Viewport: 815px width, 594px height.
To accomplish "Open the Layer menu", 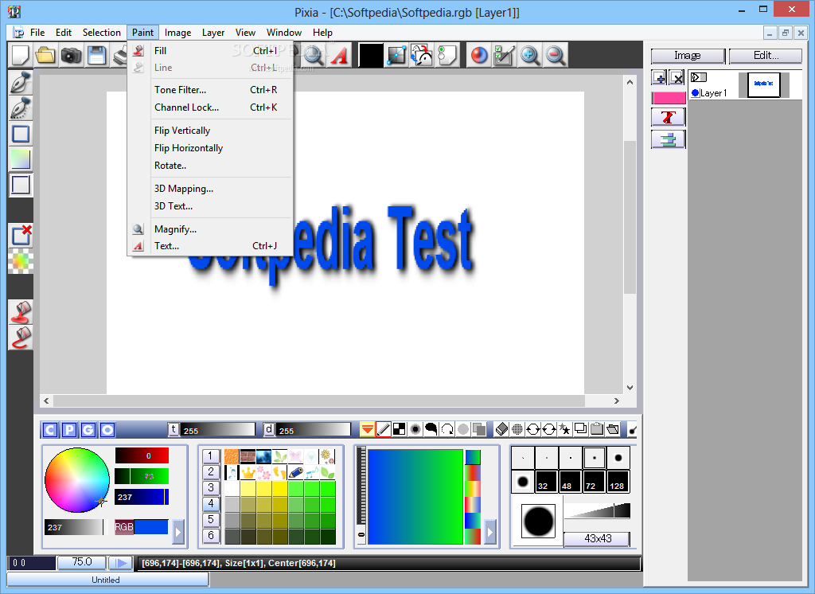I will click(x=213, y=33).
